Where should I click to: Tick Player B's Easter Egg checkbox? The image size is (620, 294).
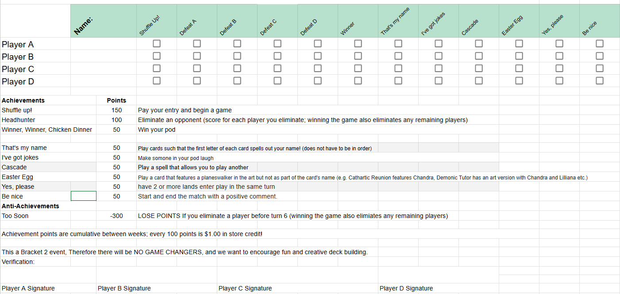pos(519,56)
